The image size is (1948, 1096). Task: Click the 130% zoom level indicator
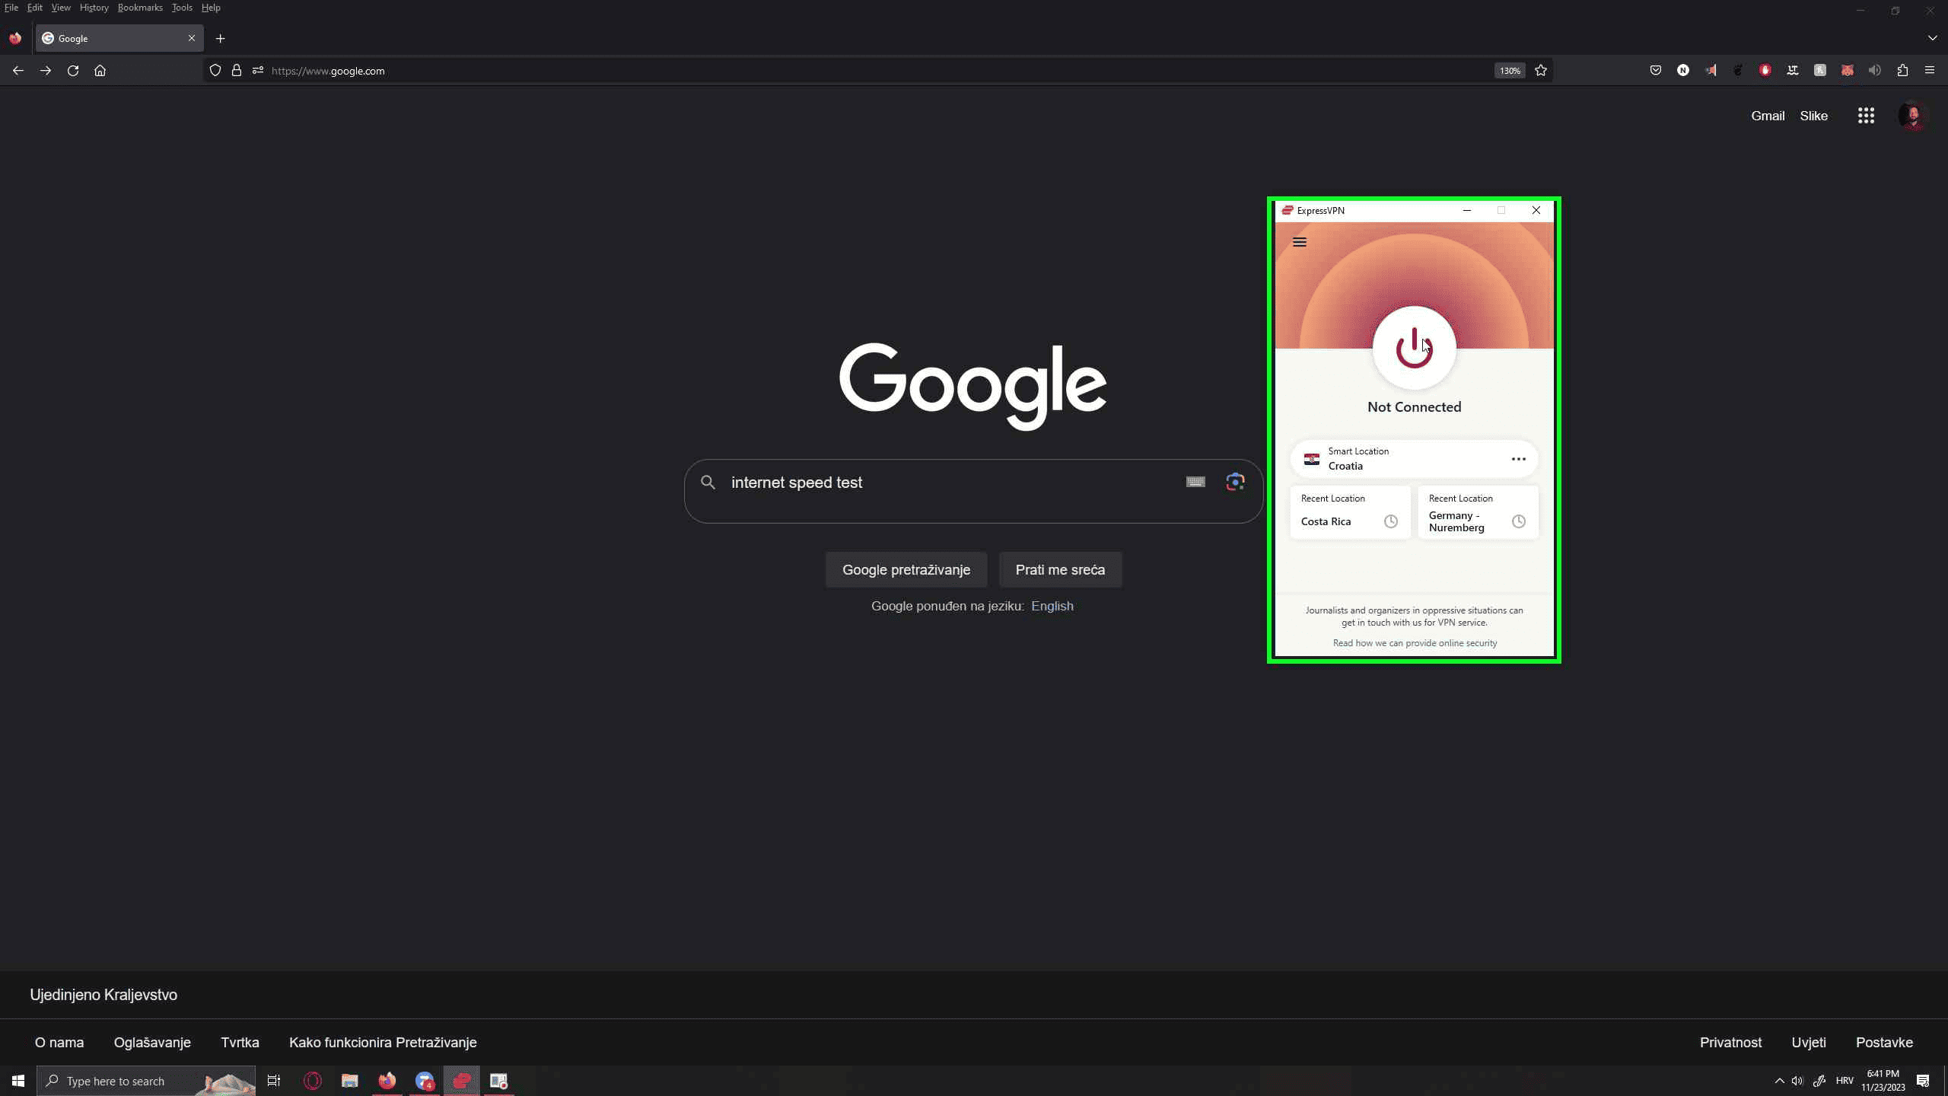(x=1510, y=71)
